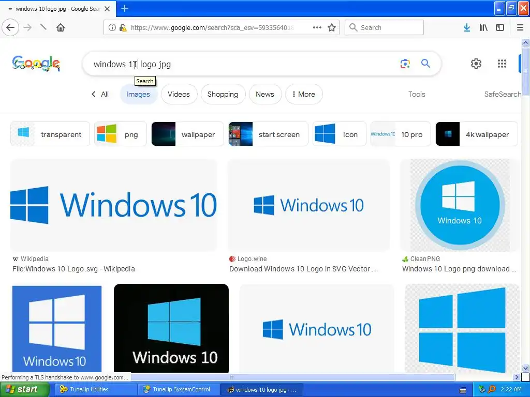Apply the 4k wallpaper suggestion chip
The height and width of the screenshot is (397, 530).
(477, 134)
